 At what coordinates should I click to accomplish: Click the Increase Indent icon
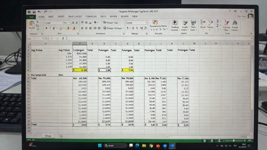click(x=99, y=28)
